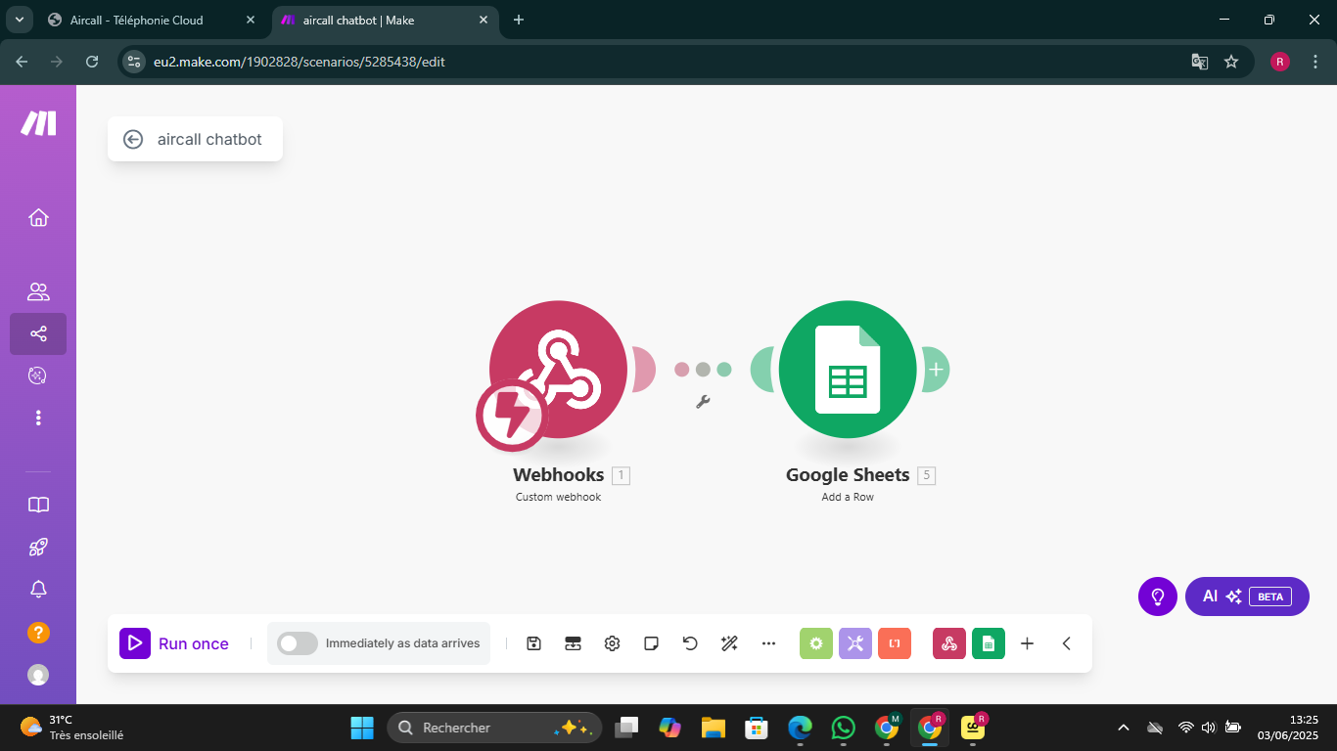
Task: Go back using the arrow beside aircall chatbot
Action: (x=133, y=140)
